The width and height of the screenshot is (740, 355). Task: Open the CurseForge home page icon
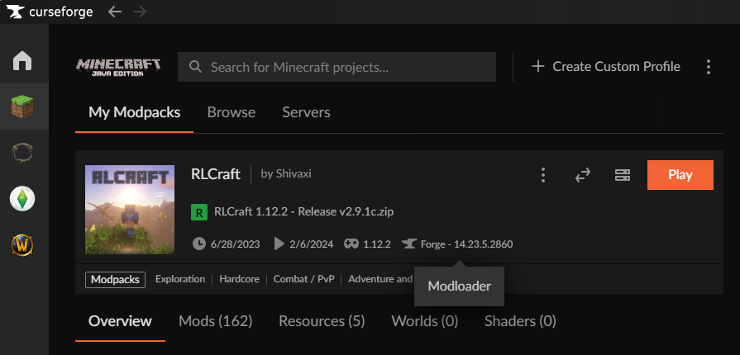coord(22,60)
